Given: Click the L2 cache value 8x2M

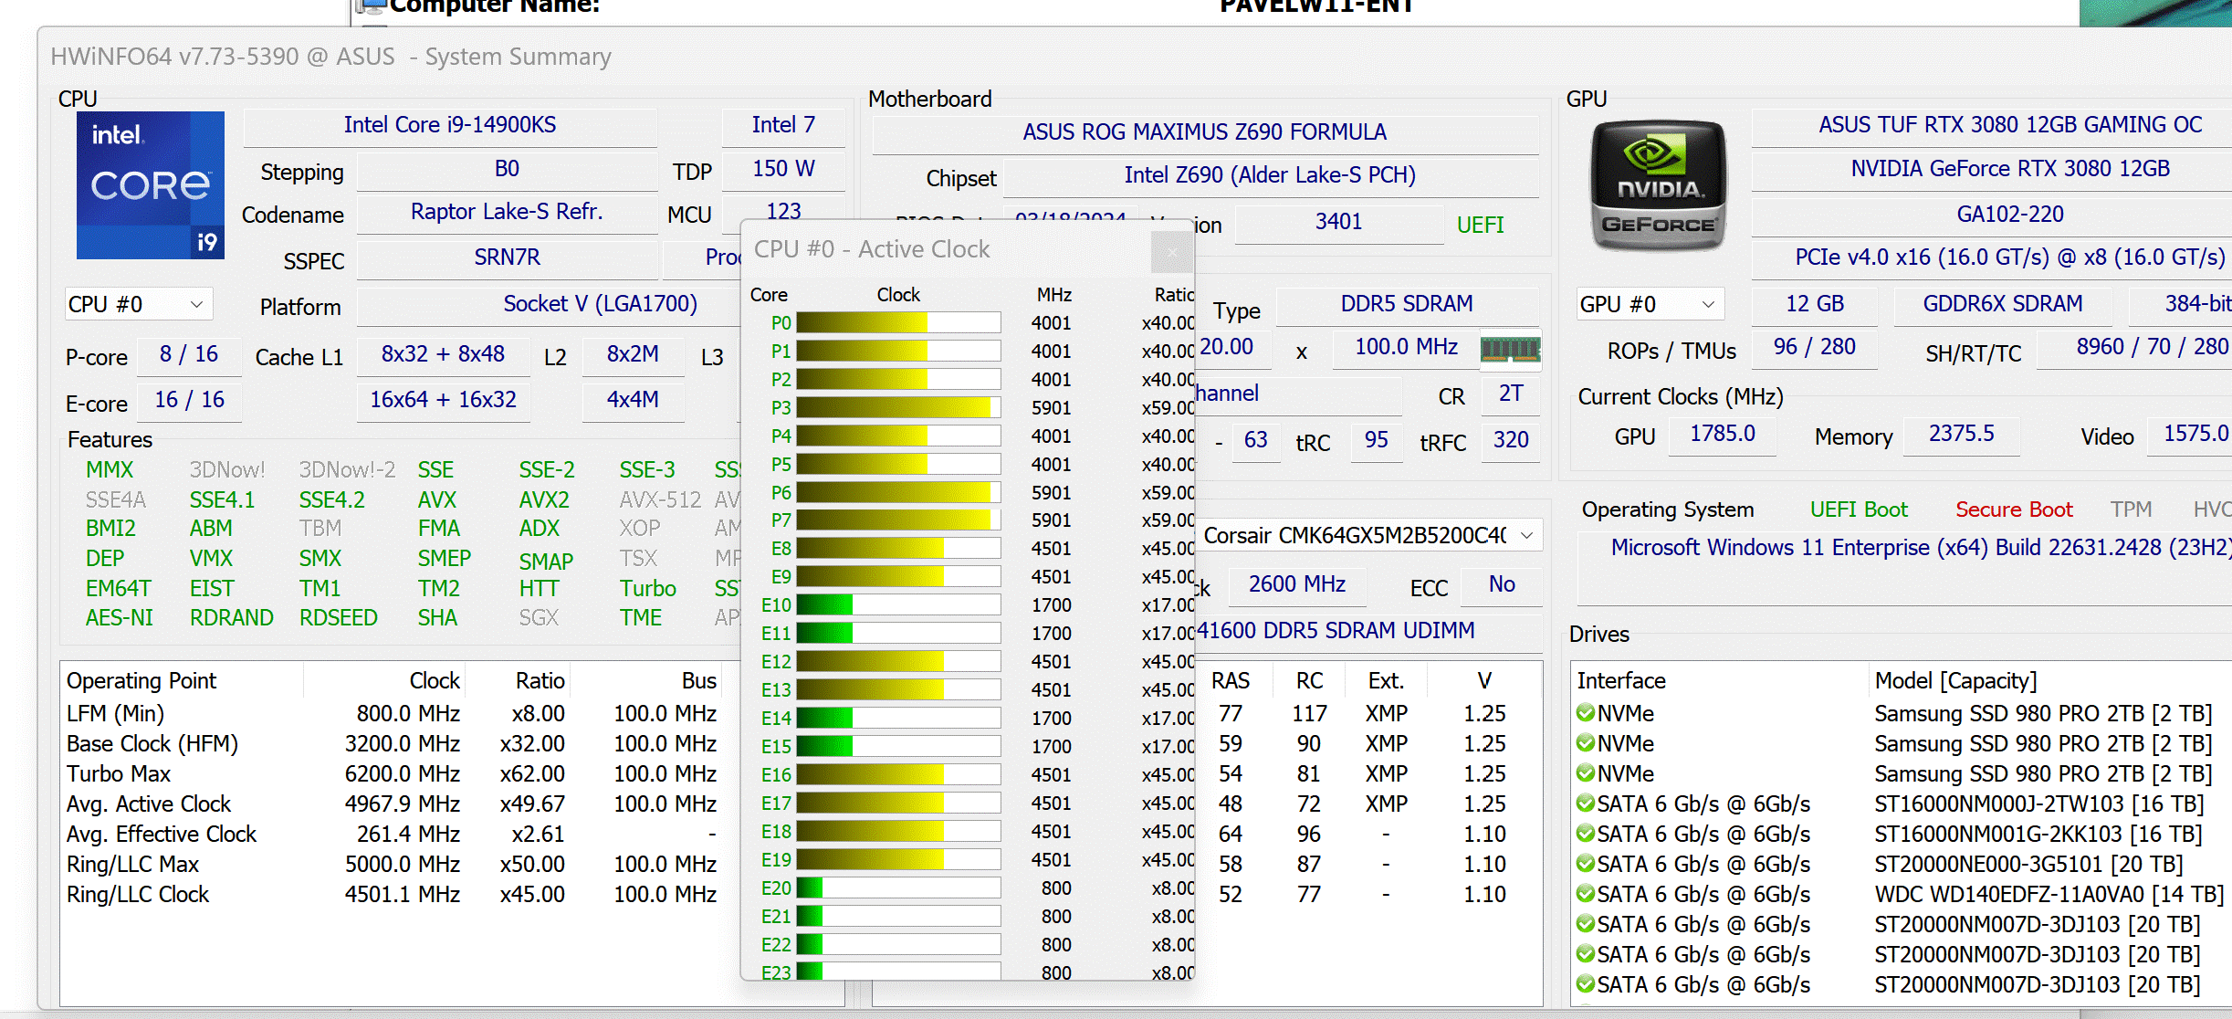Looking at the screenshot, I should pyautogui.click(x=633, y=354).
